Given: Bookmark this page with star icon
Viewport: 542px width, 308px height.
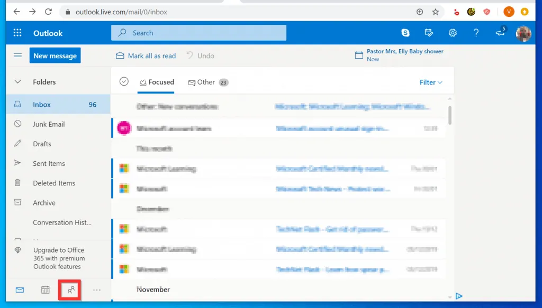Looking at the screenshot, I should [x=436, y=12].
